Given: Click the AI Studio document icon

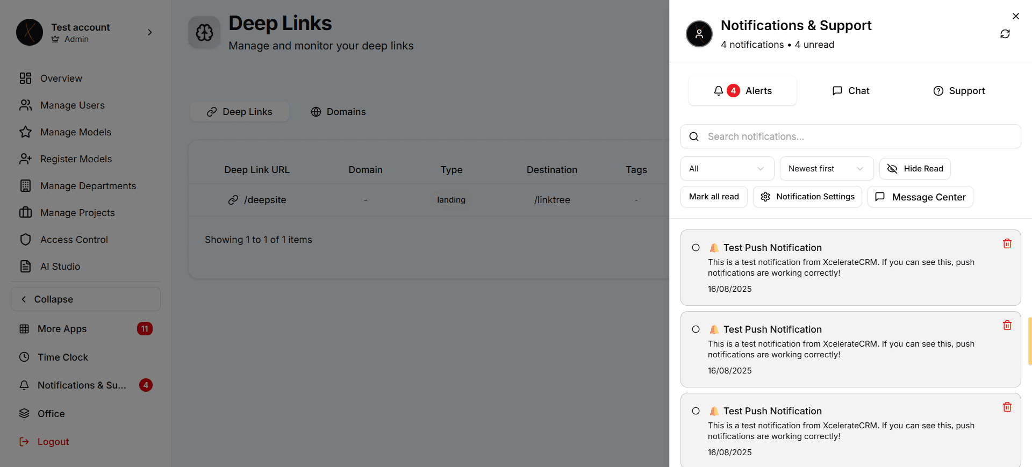Looking at the screenshot, I should [25, 267].
